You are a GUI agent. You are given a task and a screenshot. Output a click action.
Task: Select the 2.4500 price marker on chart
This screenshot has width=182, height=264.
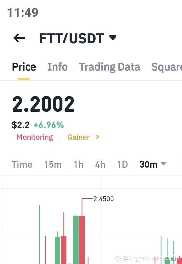(104, 198)
